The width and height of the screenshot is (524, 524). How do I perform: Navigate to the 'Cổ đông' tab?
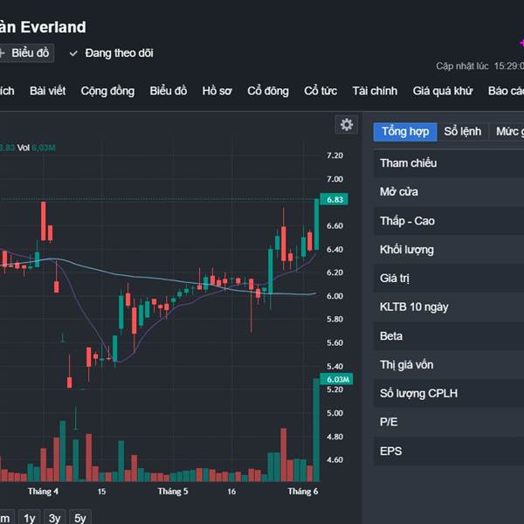[267, 91]
